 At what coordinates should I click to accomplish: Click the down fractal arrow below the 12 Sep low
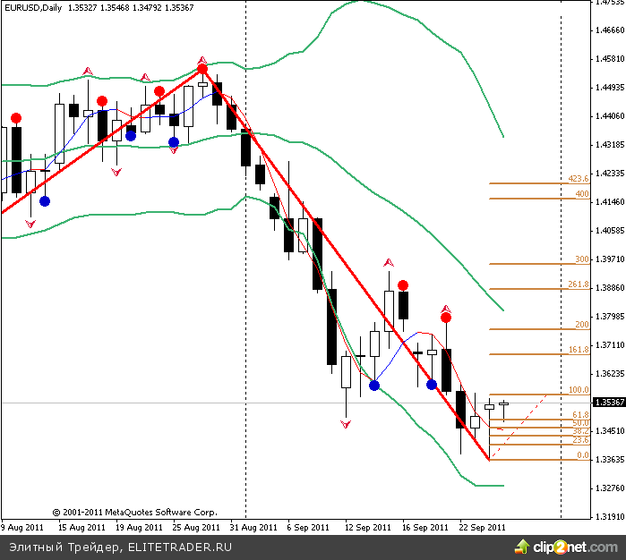tap(346, 424)
